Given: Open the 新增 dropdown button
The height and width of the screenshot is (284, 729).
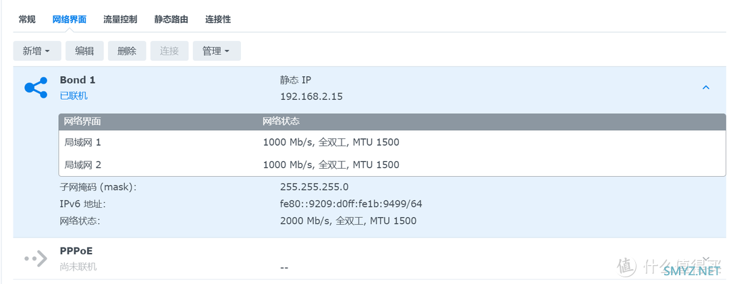Looking at the screenshot, I should coord(37,51).
